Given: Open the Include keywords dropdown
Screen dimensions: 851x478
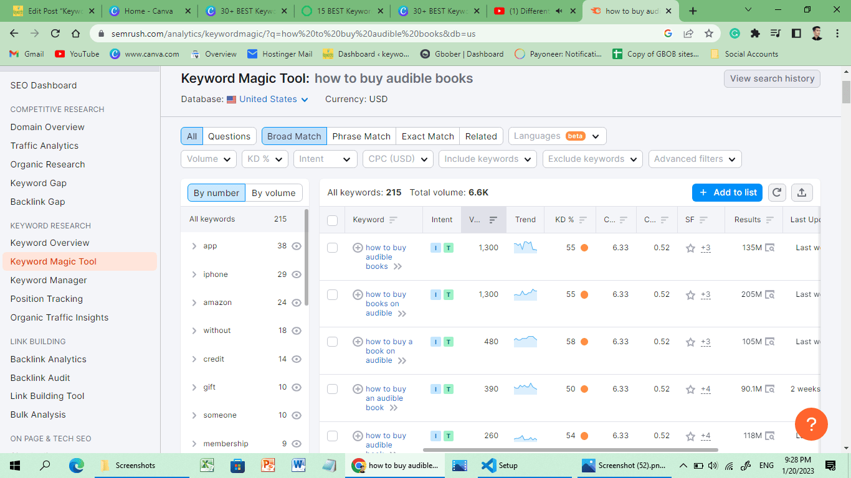Looking at the screenshot, I should (488, 159).
